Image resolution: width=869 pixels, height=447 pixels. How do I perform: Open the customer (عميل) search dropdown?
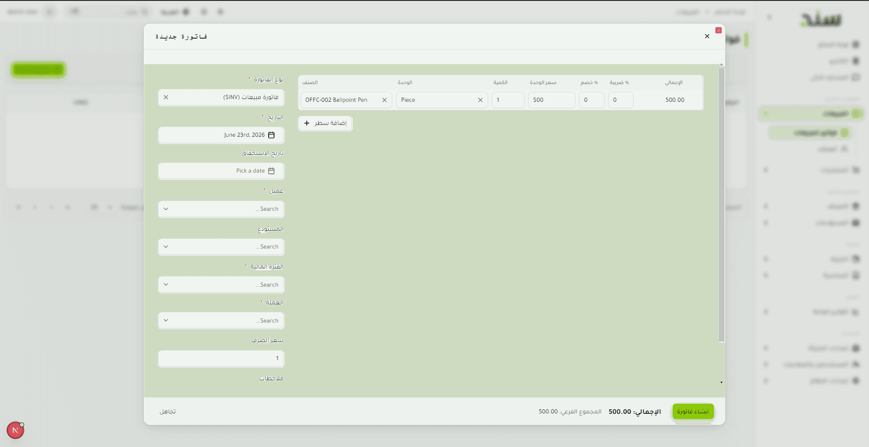[221, 209]
